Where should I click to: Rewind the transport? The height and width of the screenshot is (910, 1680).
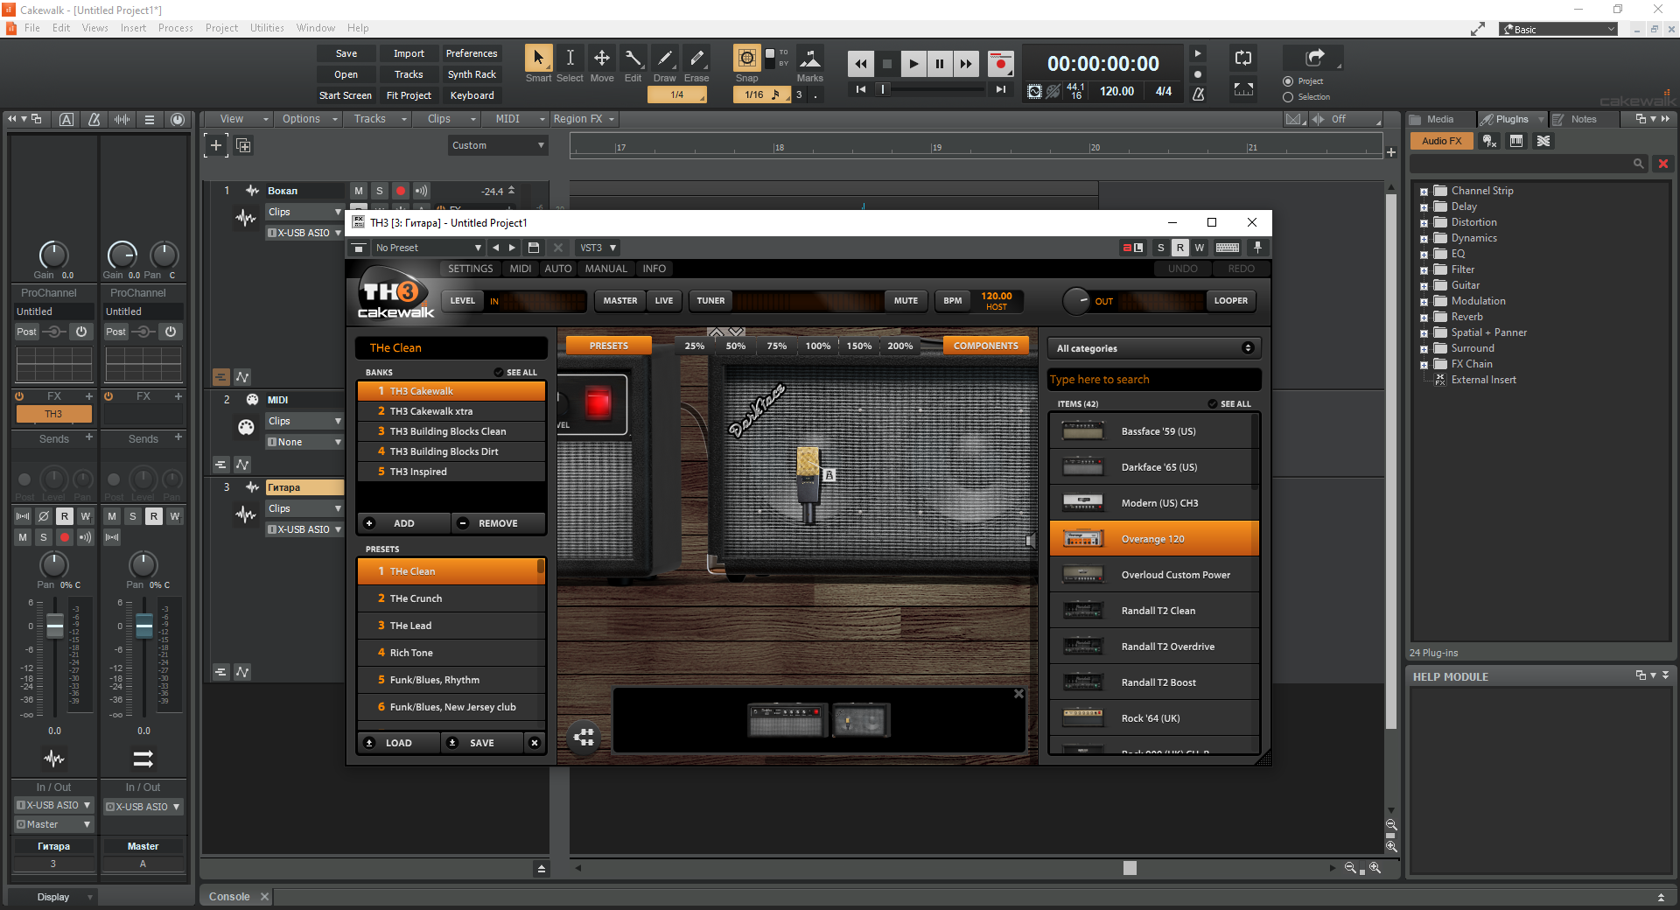tap(861, 64)
